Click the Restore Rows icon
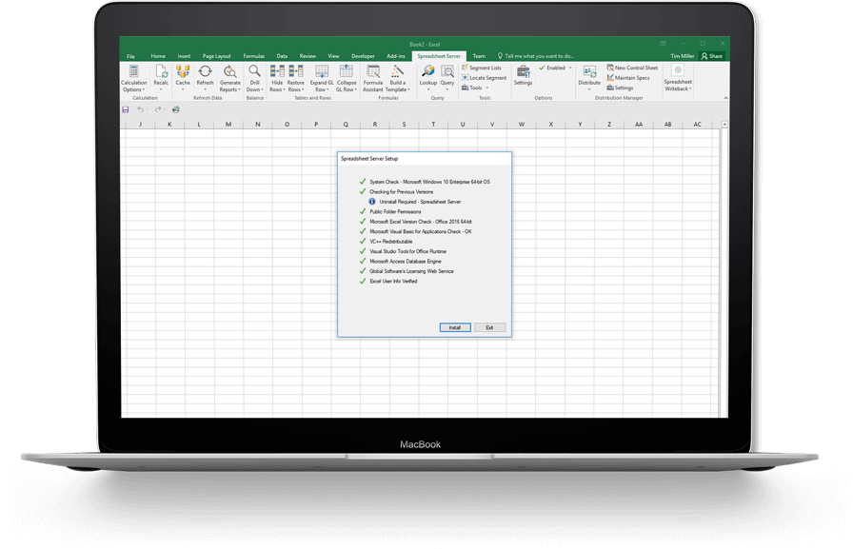853x549 pixels. pos(295,78)
